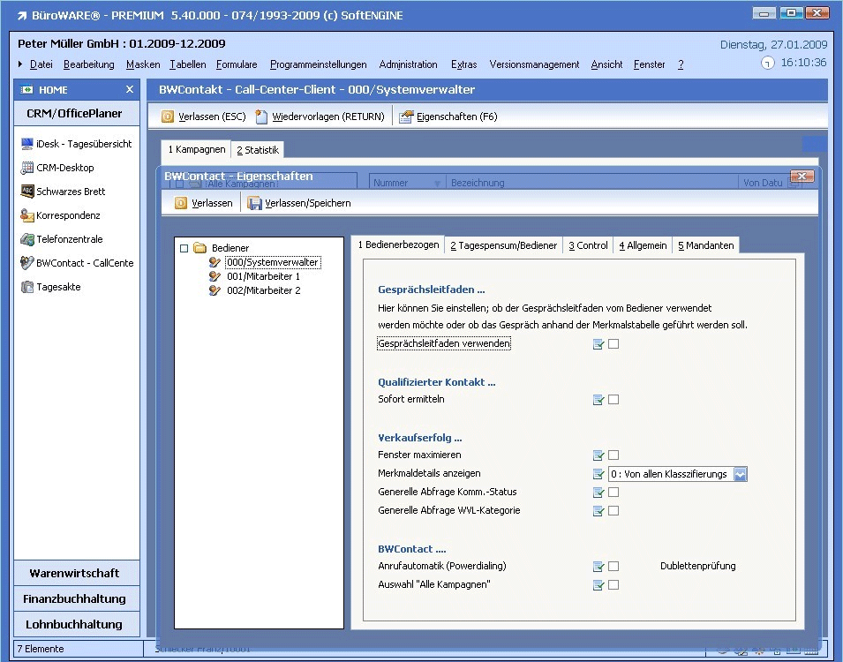
Task: Expand the Lohnbuchhaltung section
Action: 76,624
